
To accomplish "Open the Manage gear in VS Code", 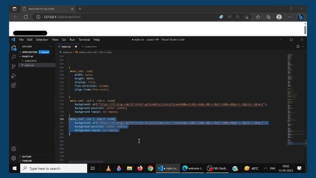I will click(x=13, y=158).
